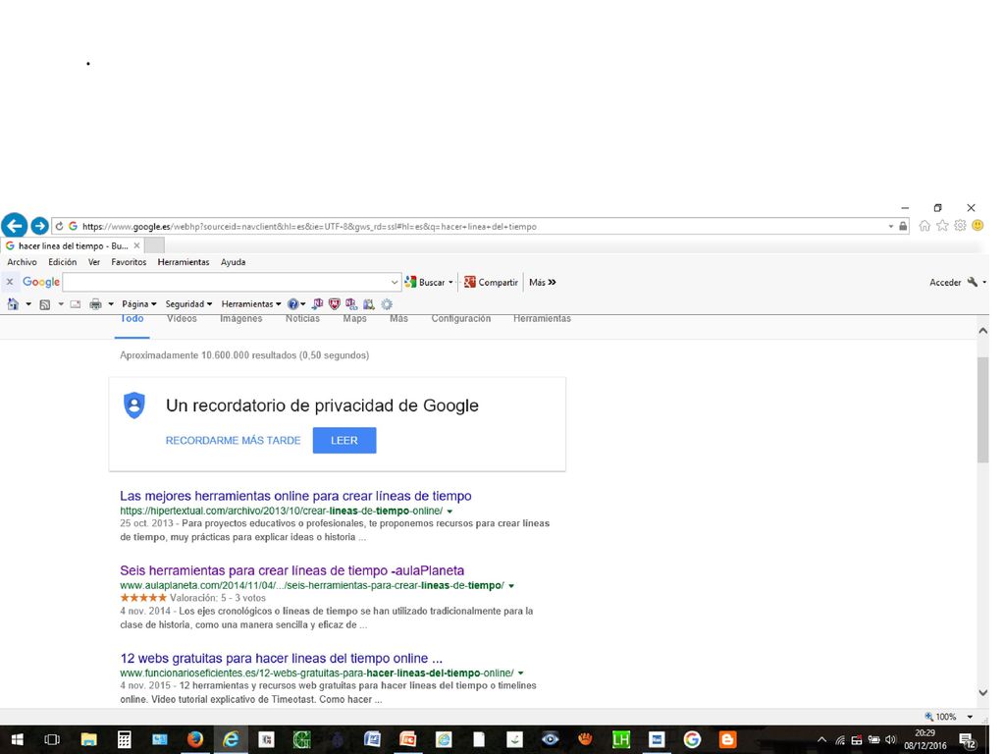Show more toolbar items with Más »

point(542,282)
